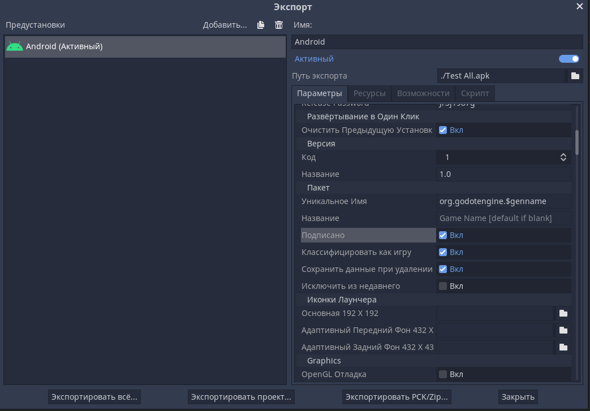Enable Исключить из недавнего checkbox
590x411 pixels.
443,286
